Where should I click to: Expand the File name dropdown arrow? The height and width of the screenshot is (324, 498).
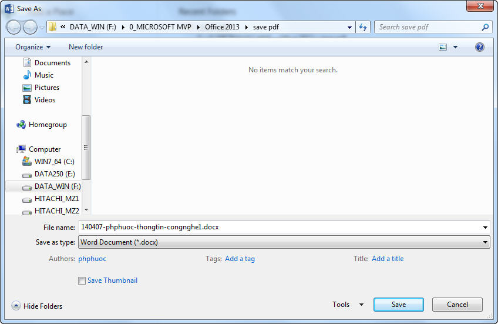pyautogui.click(x=485, y=227)
